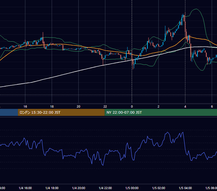Screen dimensions: 217x191
Task: Click the NY 22:00-07:00 JST session bar
Action: tap(161, 112)
